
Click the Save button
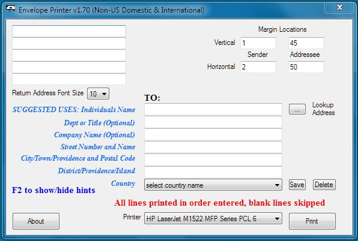click(x=297, y=185)
